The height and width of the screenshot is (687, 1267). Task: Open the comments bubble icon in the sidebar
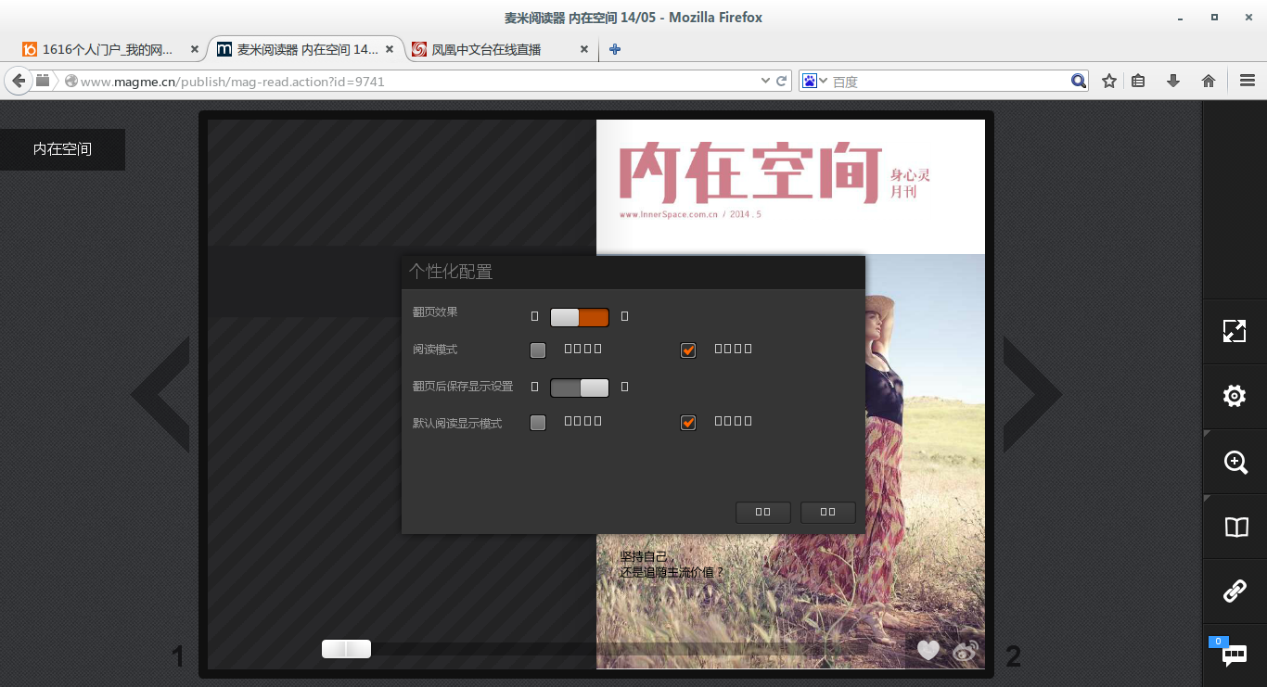pos(1235,655)
